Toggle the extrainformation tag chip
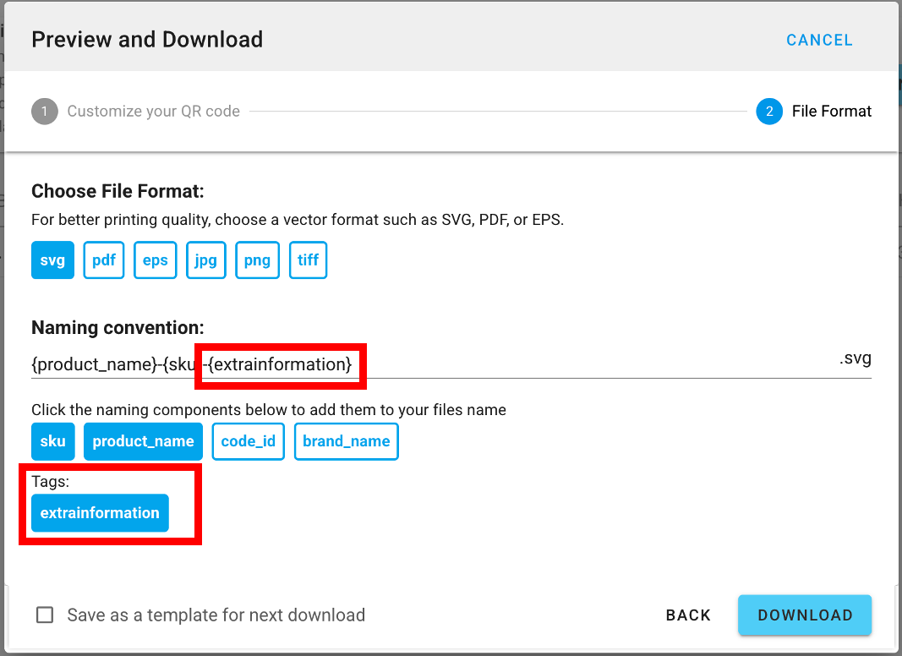The image size is (902, 656). [x=100, y=513]
